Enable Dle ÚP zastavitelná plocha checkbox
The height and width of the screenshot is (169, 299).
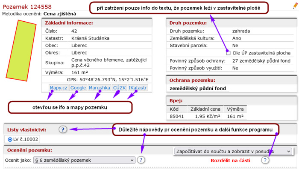[228, 53]
